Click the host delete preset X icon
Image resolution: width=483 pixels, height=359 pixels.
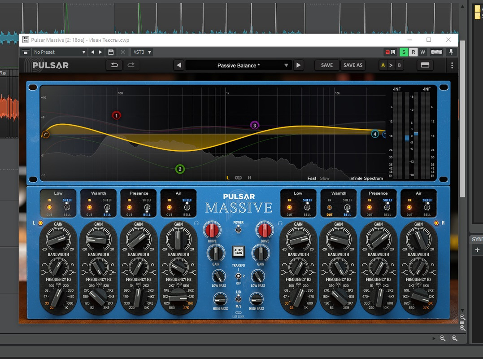click(122, 52)
